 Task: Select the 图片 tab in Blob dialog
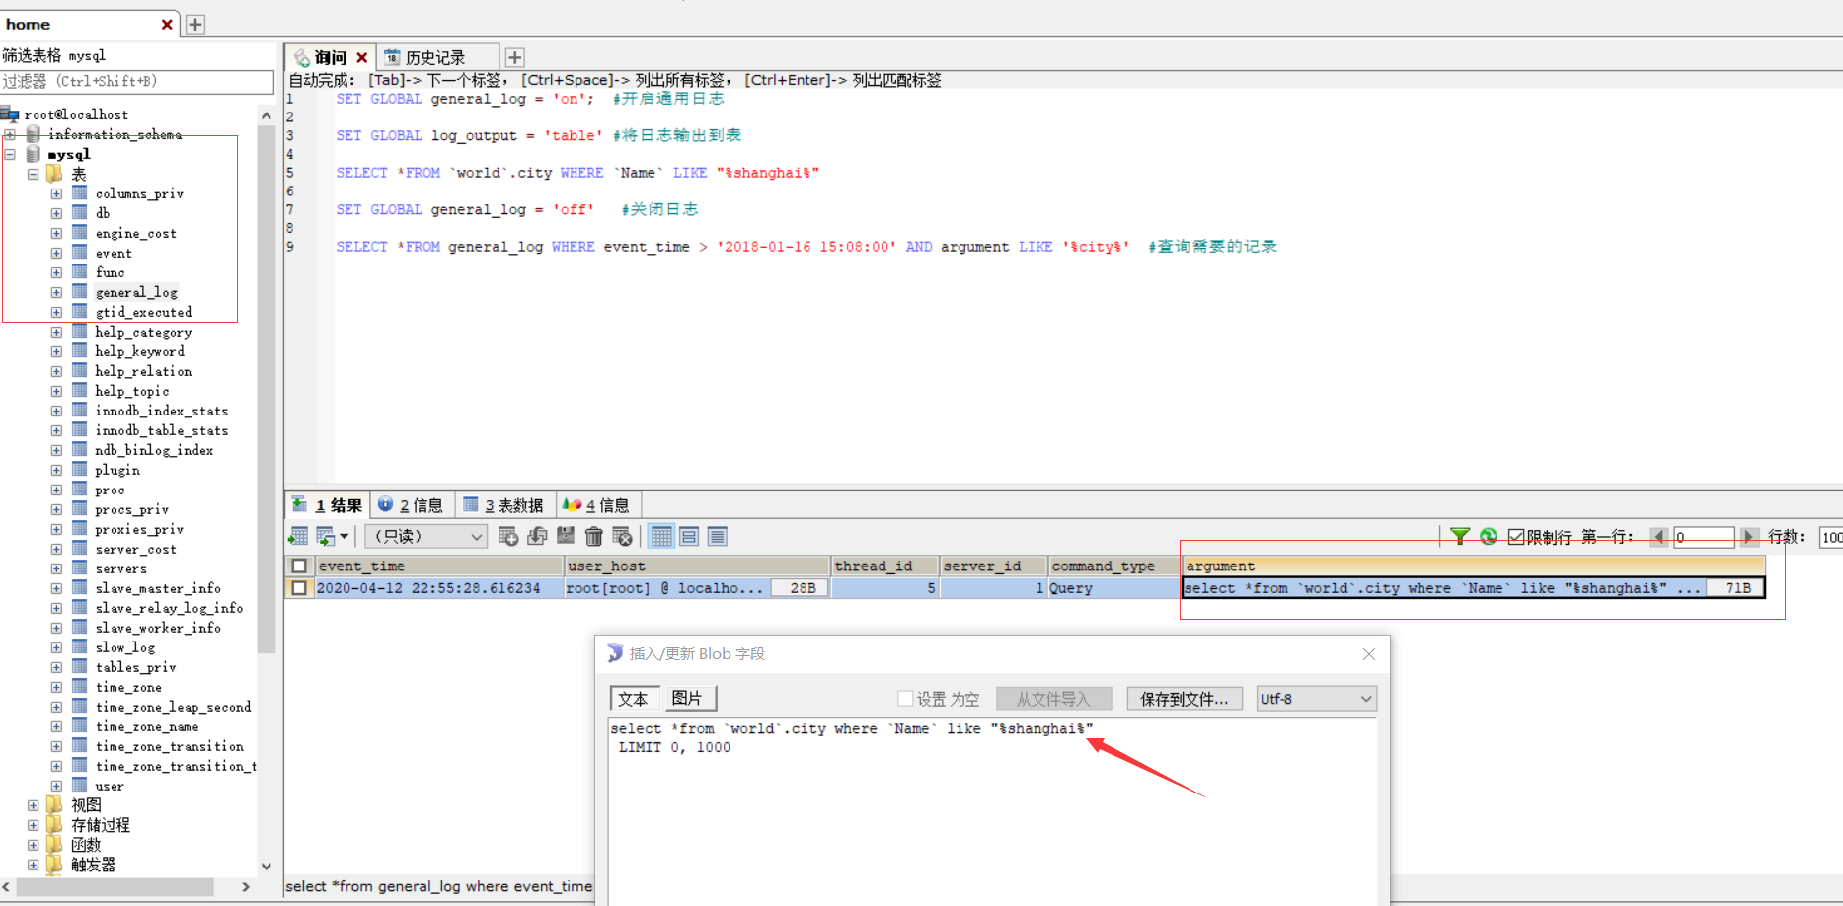[689, 698]
